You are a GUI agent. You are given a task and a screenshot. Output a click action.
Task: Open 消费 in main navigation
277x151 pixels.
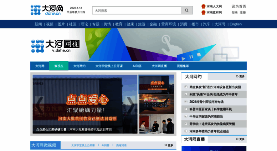(184, 24)
